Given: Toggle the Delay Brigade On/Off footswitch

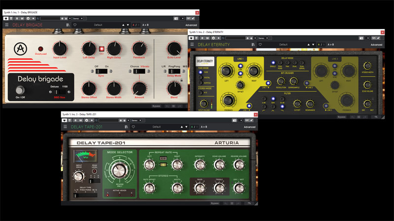Looking at the screenshot, I should [20, 90].
